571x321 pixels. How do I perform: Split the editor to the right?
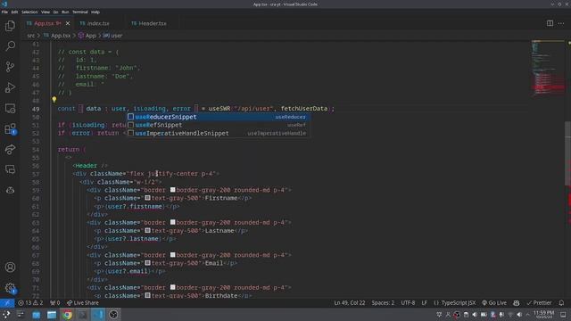[x=550, y=23]
